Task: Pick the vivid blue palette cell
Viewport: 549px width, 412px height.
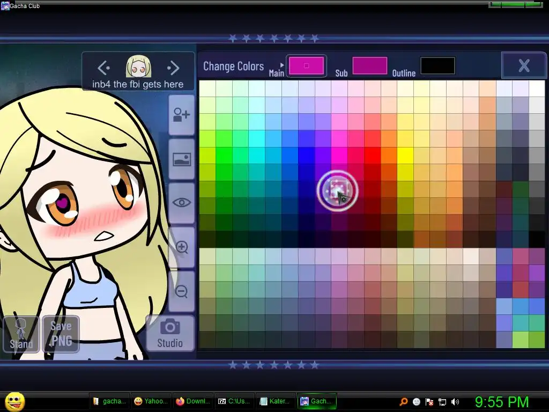Action: 306,156
